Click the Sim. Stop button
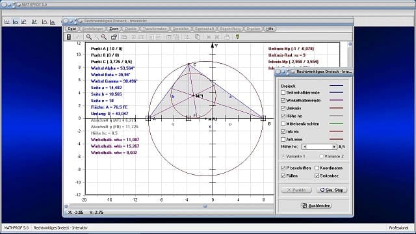 (x=331, y=190)
